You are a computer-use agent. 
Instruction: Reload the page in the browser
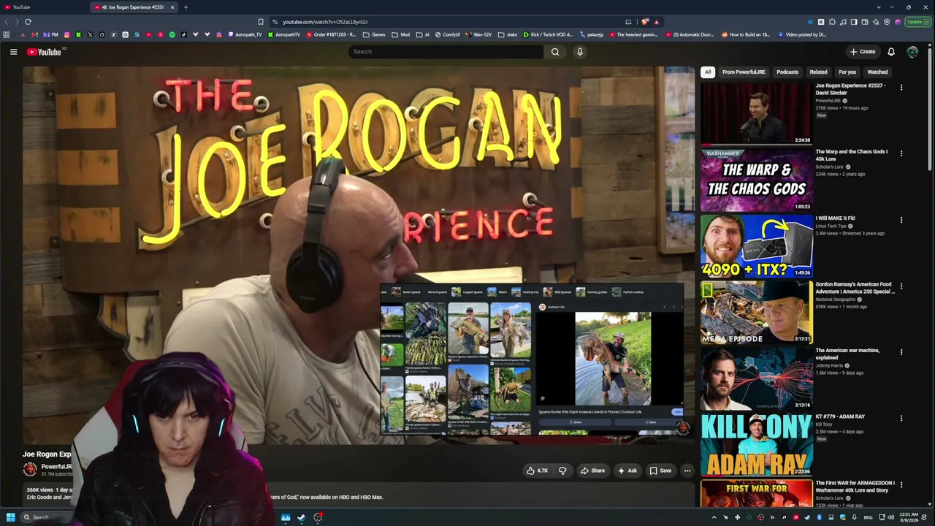coord(28,22)
